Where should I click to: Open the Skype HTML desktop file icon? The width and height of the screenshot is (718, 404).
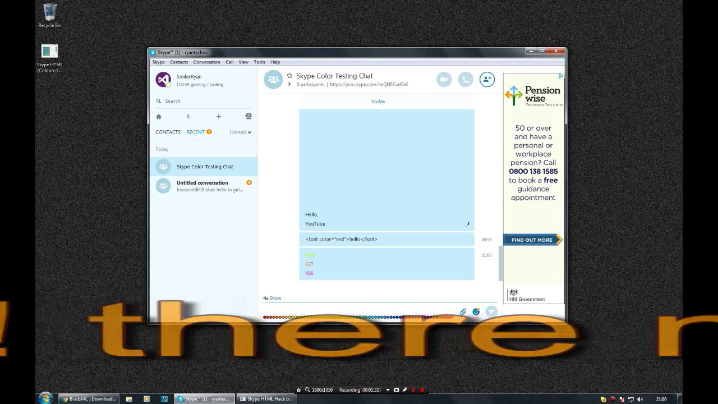(x=49, y=58)
